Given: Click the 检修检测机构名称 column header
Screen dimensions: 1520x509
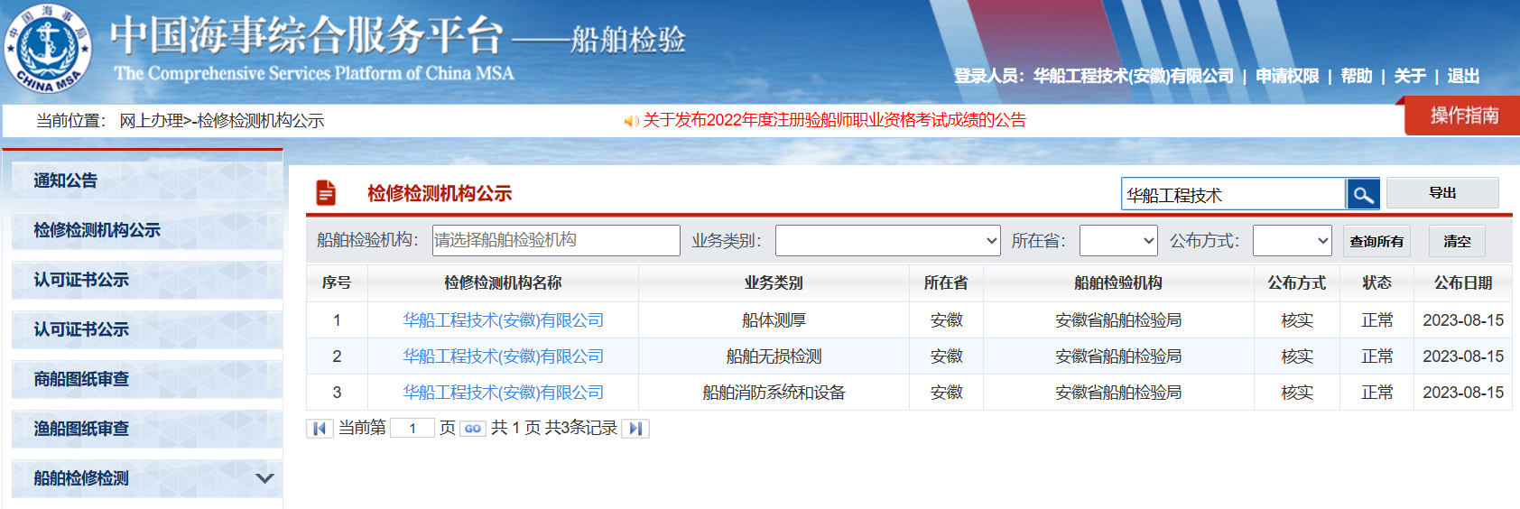Looking at the screenshot, I should coord(503,282).
